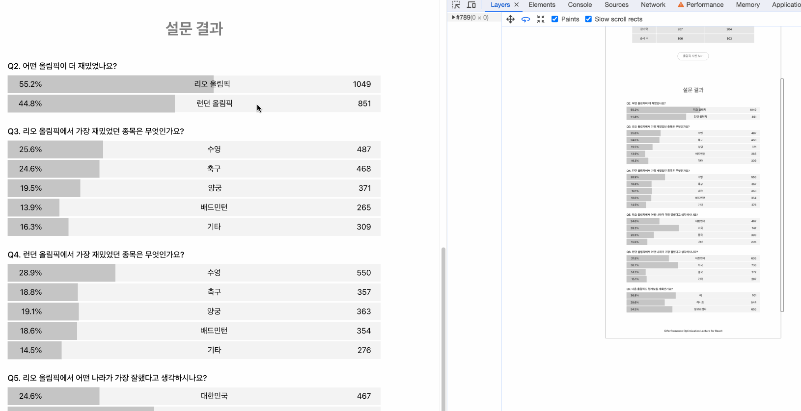801x411 pixels.
Task: Open the Network tab
Action: pos(653,5)
